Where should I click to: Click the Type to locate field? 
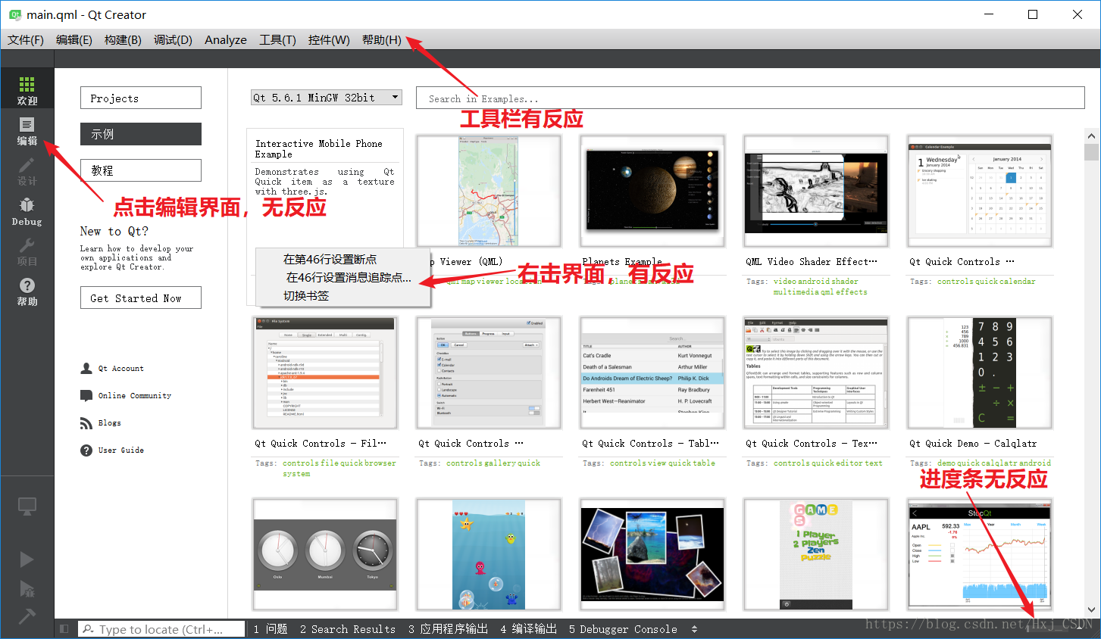pyautogui.click(x=161, y=629)
